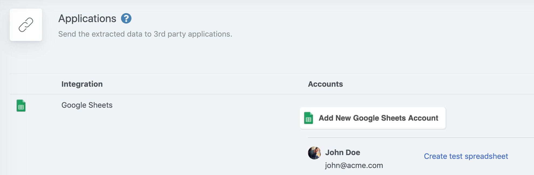Open the blue question mark help icon
Image resolution: width=534 pixels, height=175 pixels.
click(x=126, y=19)
